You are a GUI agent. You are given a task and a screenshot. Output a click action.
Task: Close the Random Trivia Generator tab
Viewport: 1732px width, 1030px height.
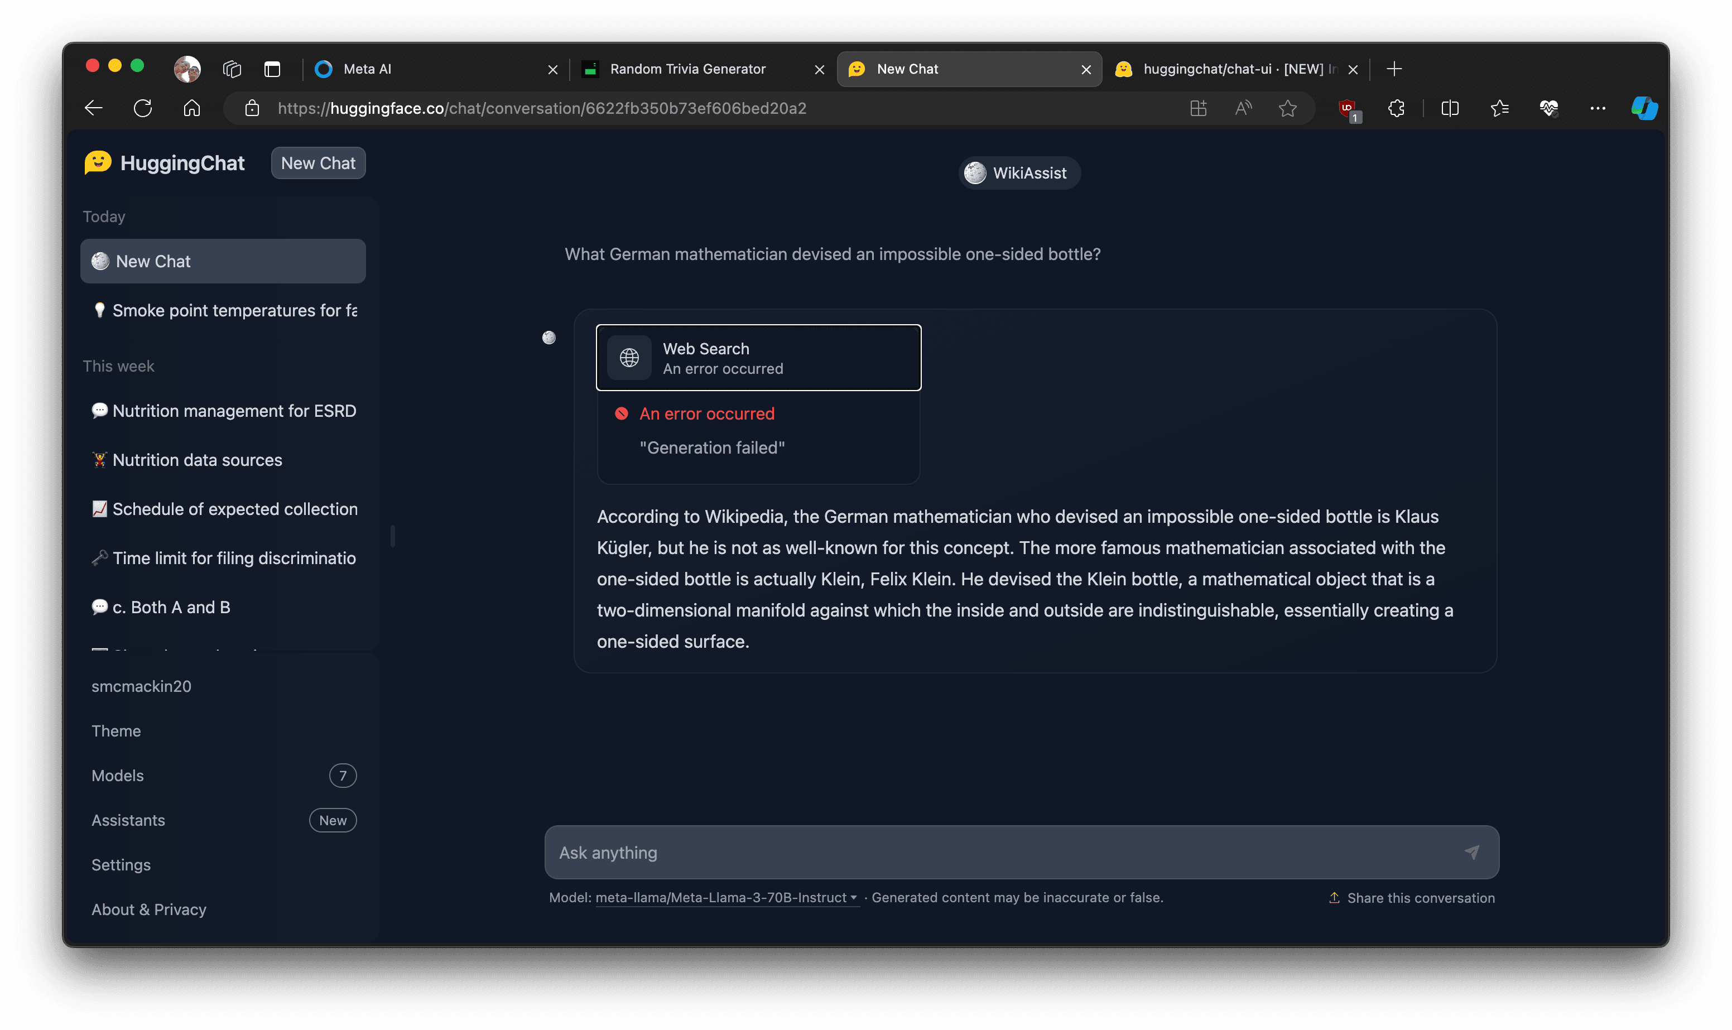[x=819, y=69]
